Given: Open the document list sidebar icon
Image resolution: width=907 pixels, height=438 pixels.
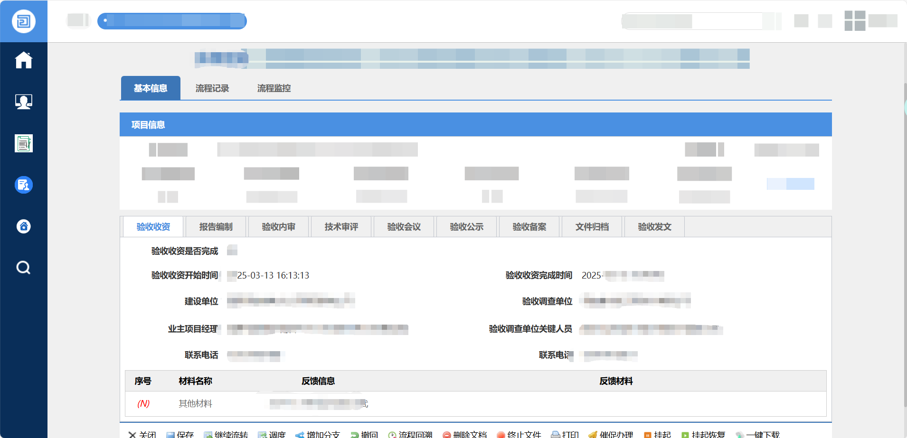Looking at the screenshot, I should click(23, 143).
